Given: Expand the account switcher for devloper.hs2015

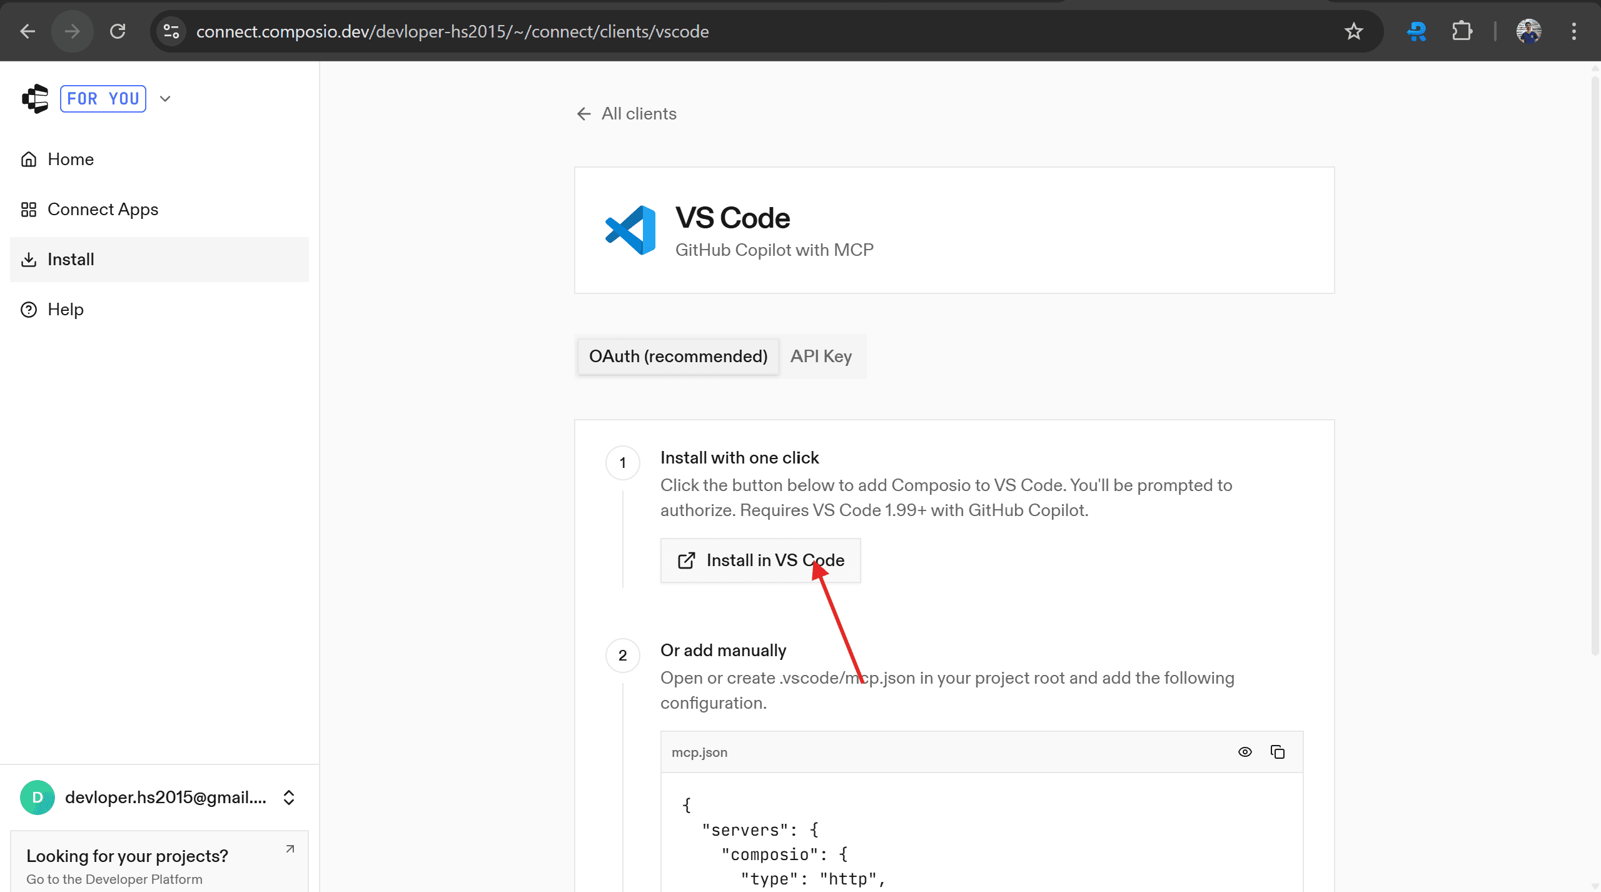Looking at the screenshot, I should [x=288, y=798].
